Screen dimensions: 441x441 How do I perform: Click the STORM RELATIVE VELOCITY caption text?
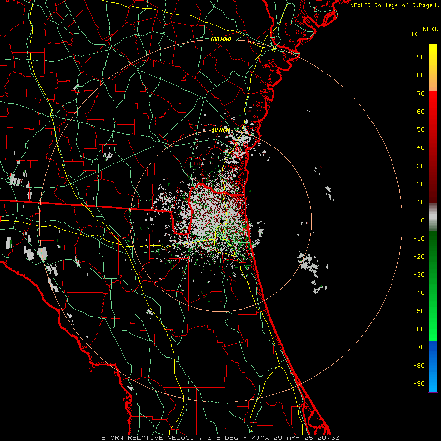[152, 438]
